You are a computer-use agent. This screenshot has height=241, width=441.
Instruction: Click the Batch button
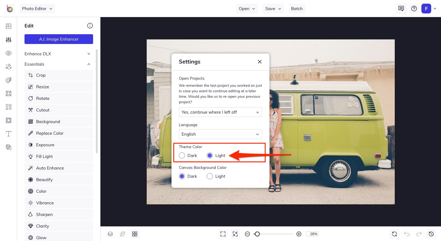click(x=297, y=9)
